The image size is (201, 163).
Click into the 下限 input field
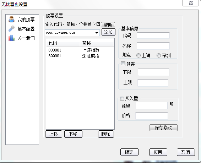tap(153, 72)
